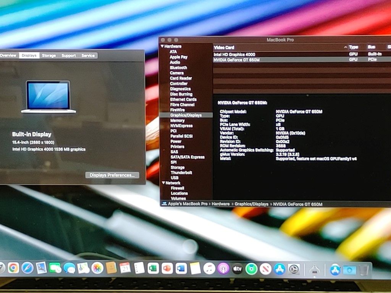Toggle the sort arrow of the Video Card column

tap(345, 47)
